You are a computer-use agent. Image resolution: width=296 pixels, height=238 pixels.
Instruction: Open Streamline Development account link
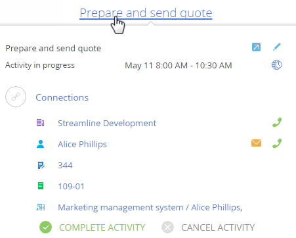pos(107,123)
